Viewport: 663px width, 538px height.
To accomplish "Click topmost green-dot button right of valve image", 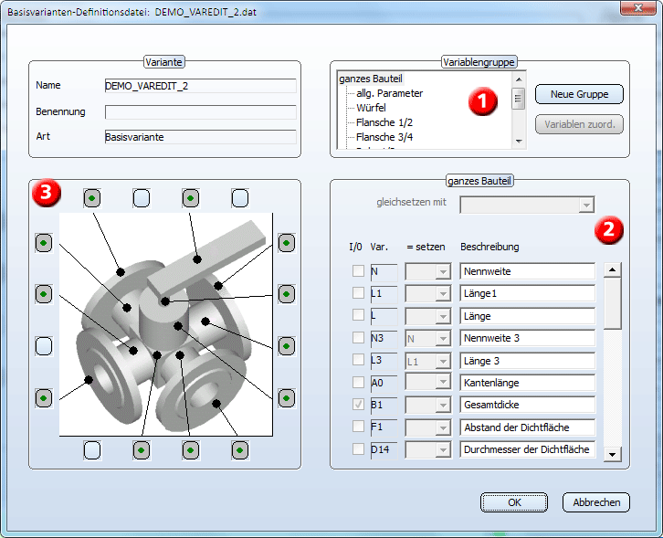I will click(x=286, y=242).
